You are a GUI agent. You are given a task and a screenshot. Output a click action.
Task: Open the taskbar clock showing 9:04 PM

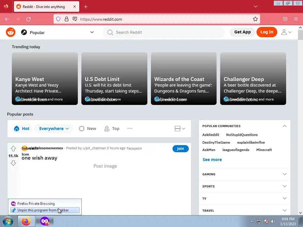point(288,221)
